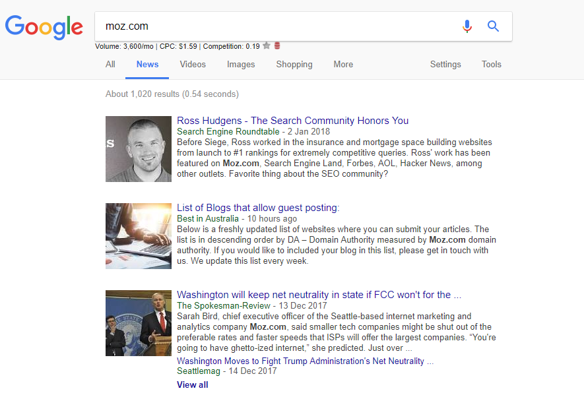This screenshot has height=399, width=584.
Task: Click the magnifying glass search button
Action: click(493, 26)
